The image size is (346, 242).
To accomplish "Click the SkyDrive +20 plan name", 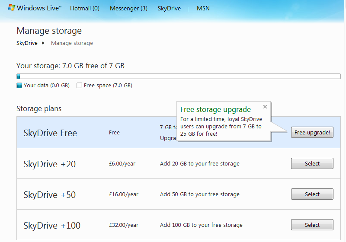I will click(x=49, y=164).
